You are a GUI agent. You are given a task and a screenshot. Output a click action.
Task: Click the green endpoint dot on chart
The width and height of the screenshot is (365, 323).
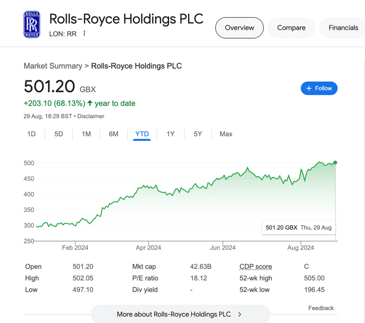pos(335,162)
